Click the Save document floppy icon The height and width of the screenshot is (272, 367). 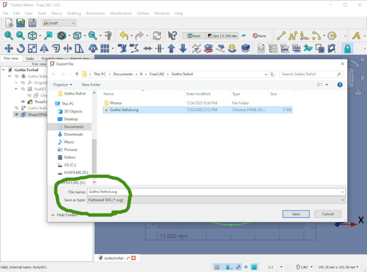pos(32,23)
